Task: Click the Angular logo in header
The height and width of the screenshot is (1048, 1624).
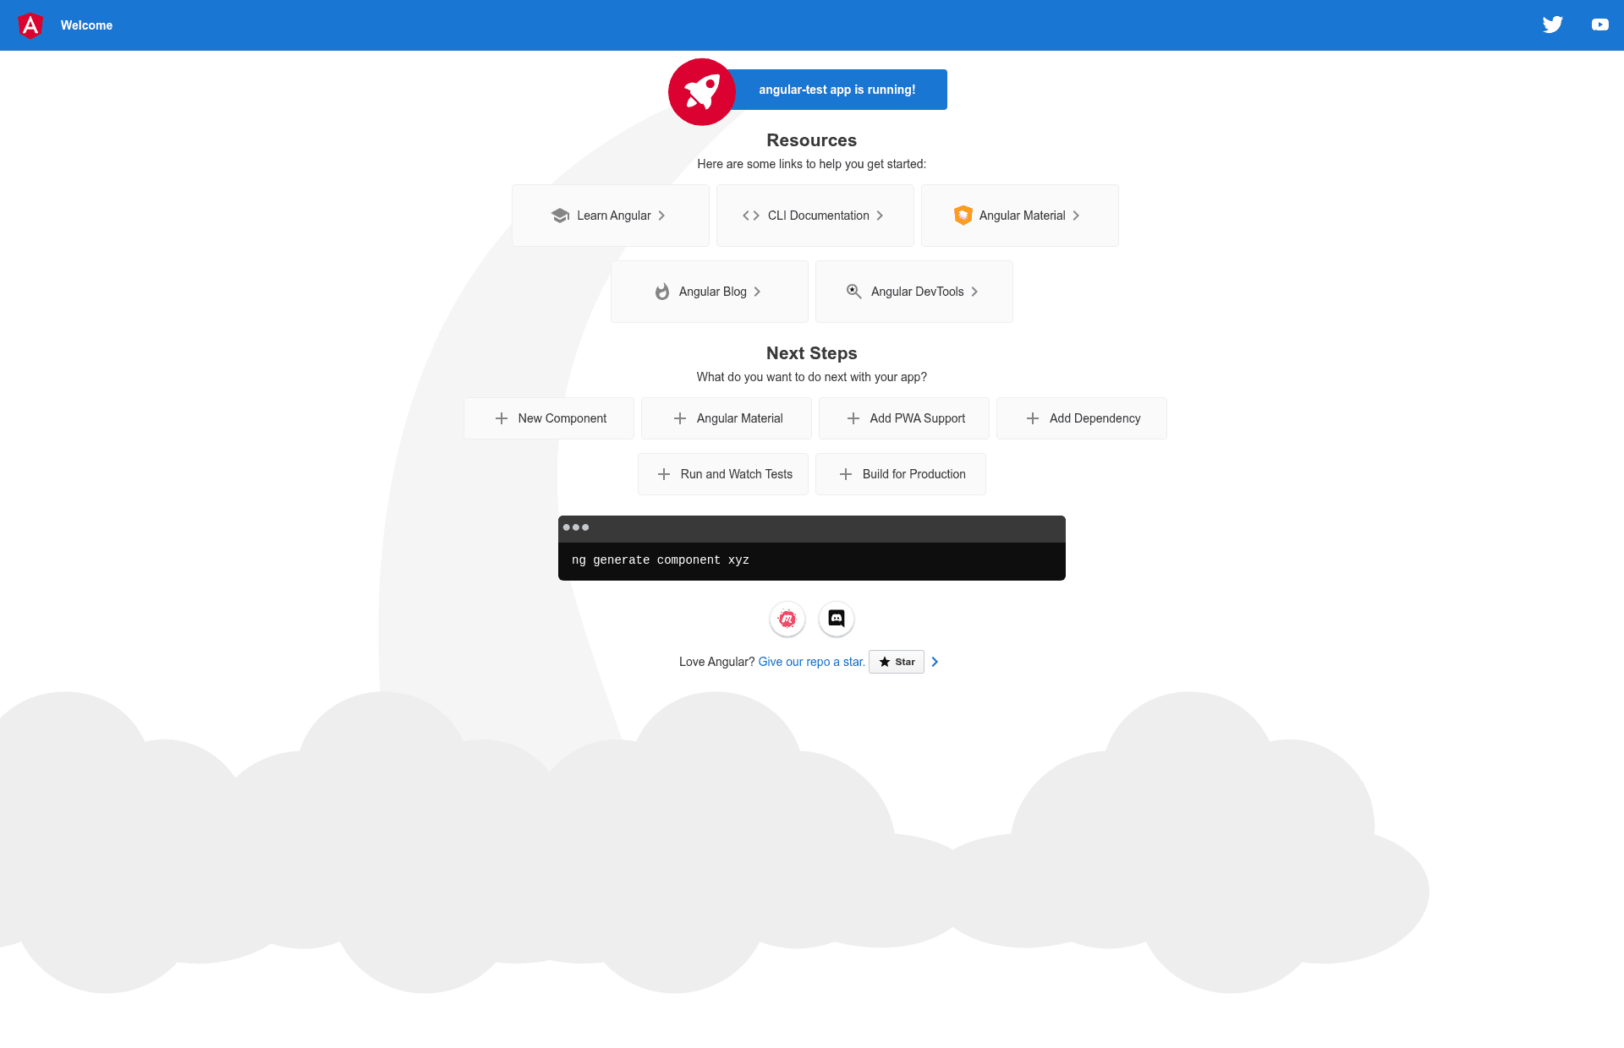Action: click(30, 25)
